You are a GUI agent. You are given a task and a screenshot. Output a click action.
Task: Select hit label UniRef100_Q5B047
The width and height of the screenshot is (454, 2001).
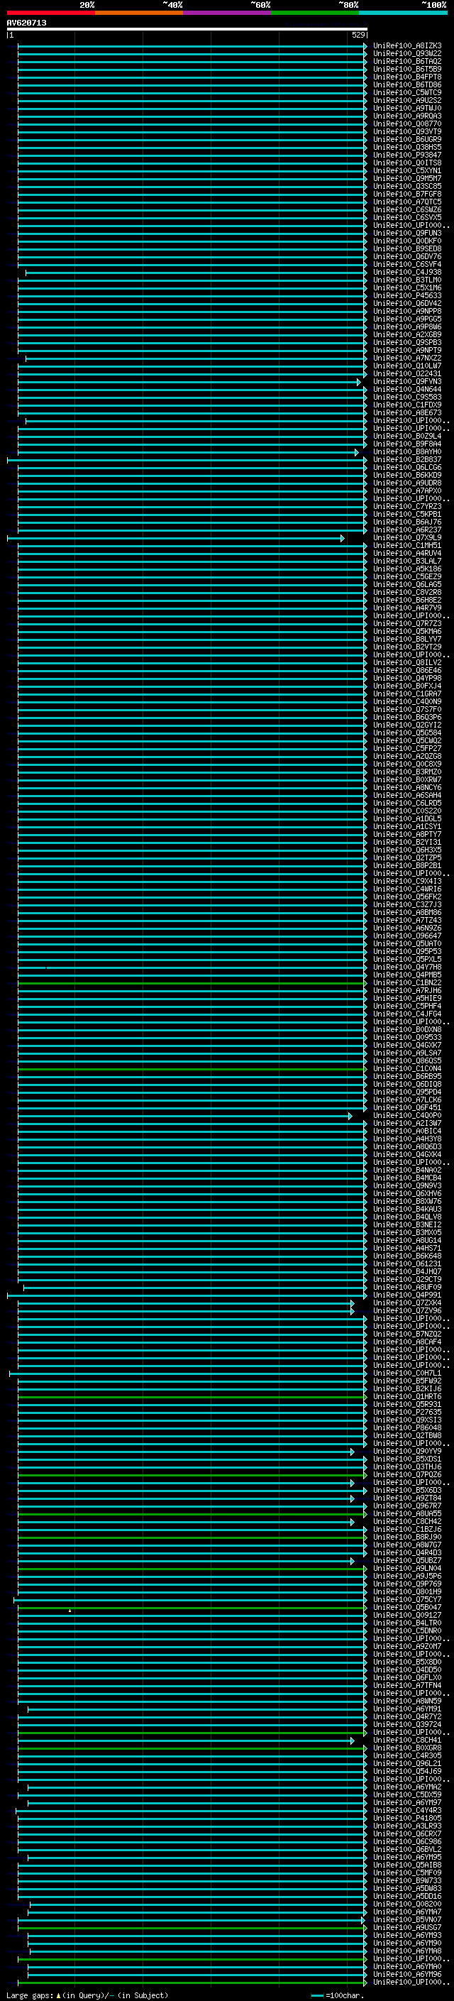tap(406, 1608)
